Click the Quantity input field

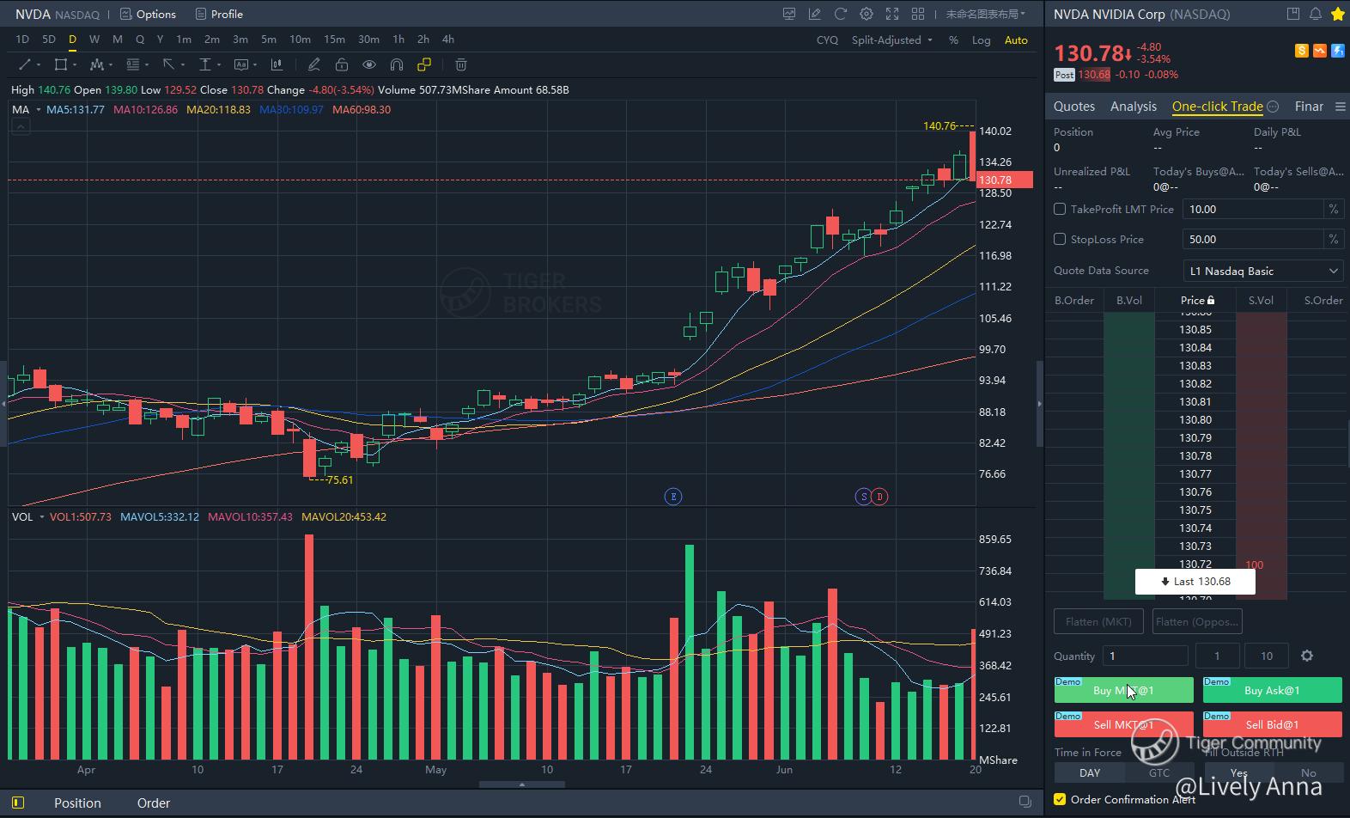coord(1146,656)
